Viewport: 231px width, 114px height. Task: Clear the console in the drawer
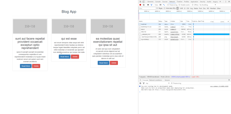pos(140,83)
